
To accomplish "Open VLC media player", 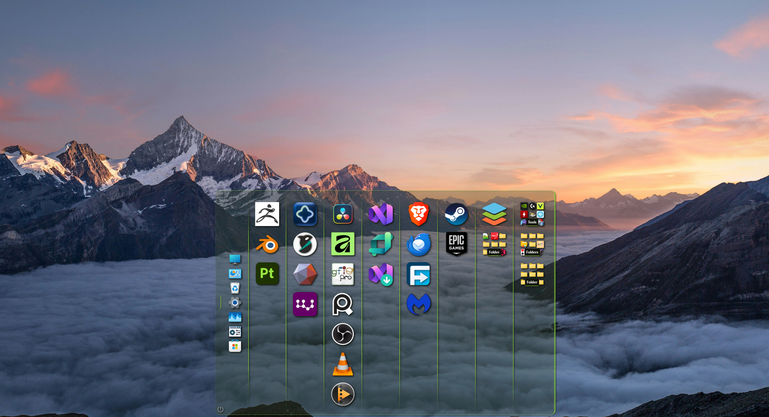I will pos(343,364).
